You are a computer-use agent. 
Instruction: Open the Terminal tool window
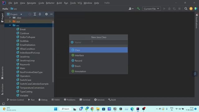coord(85,100)
